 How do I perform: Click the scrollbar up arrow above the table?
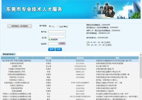click(141, 55)
